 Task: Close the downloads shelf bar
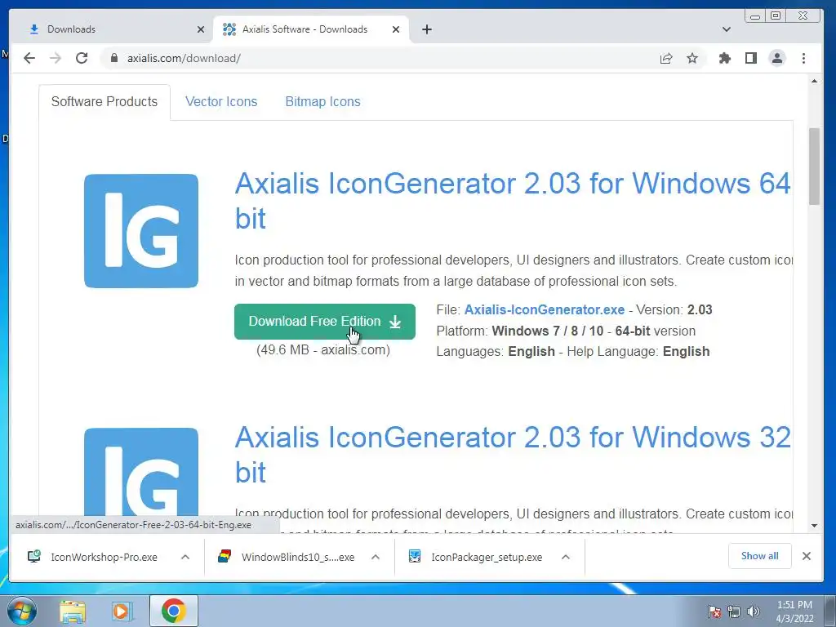click(807, 556)
